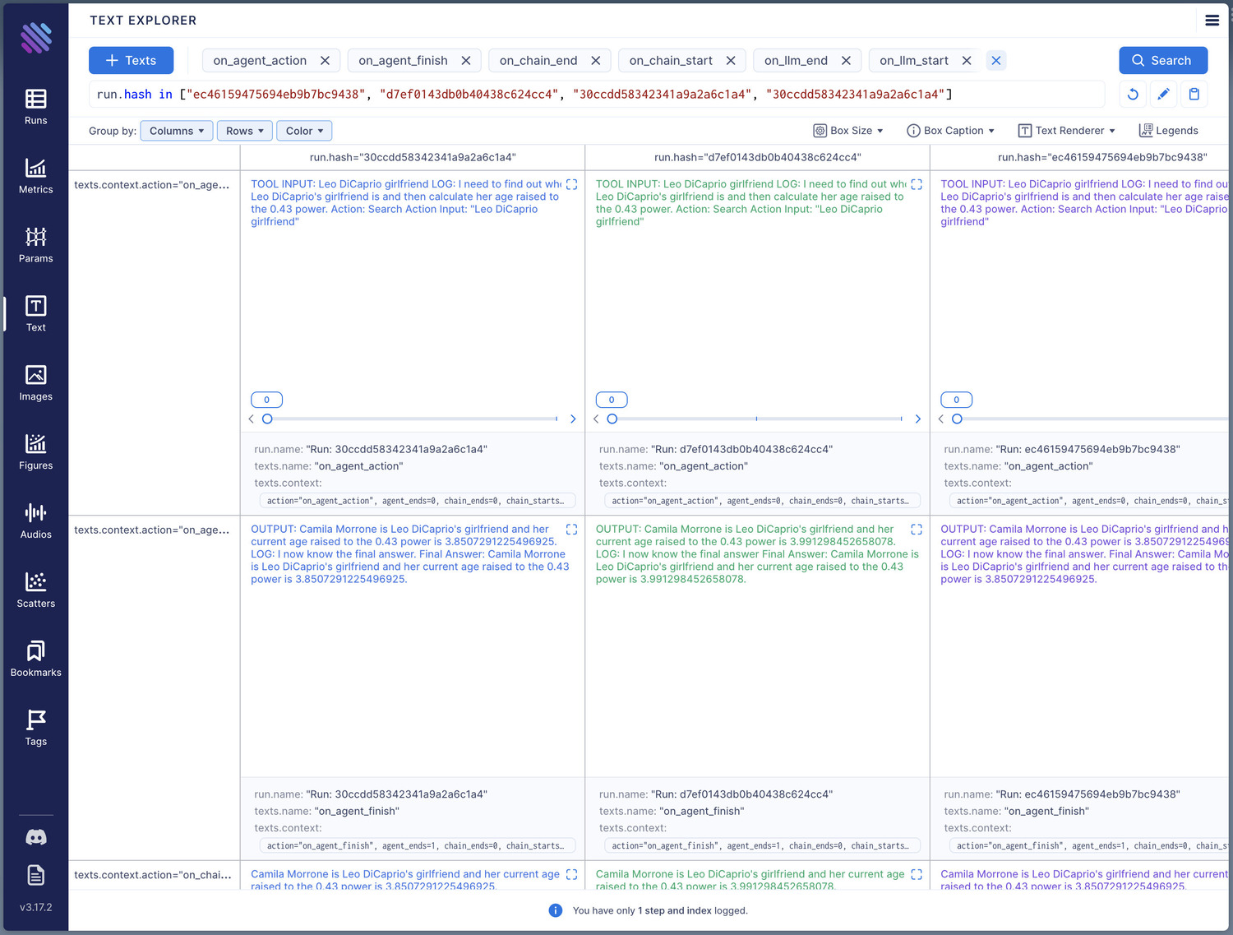Image resolution: width=1233 pixels, height=935 pixels.
Task: Remove the on_llm_end tag
Action: coord(846,61)
